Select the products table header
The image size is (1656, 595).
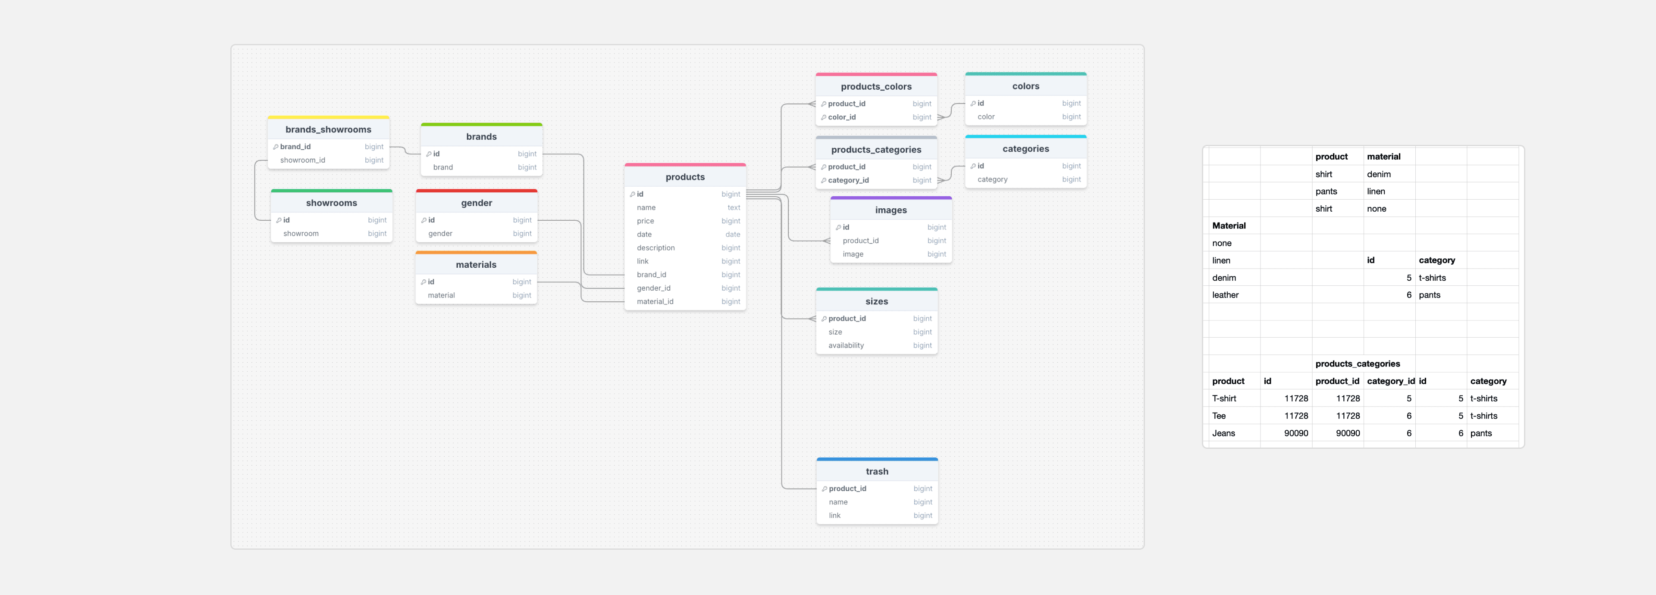[685, 177]
